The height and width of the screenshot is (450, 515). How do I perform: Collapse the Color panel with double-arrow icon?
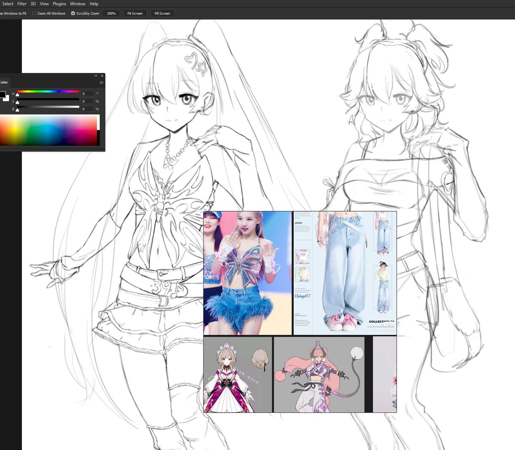coord(96,76)
